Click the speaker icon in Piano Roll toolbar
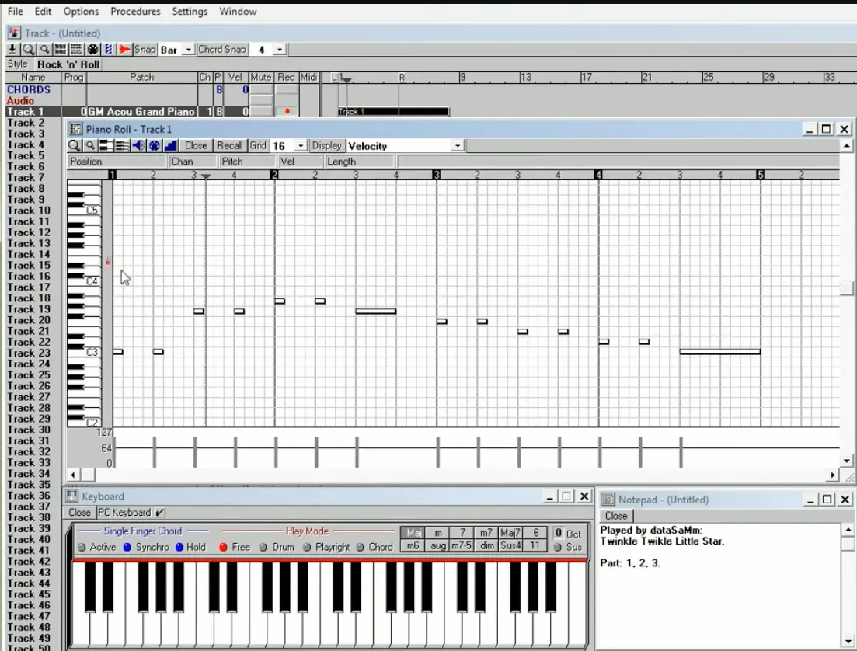857x651 pixels. [138, 146]
